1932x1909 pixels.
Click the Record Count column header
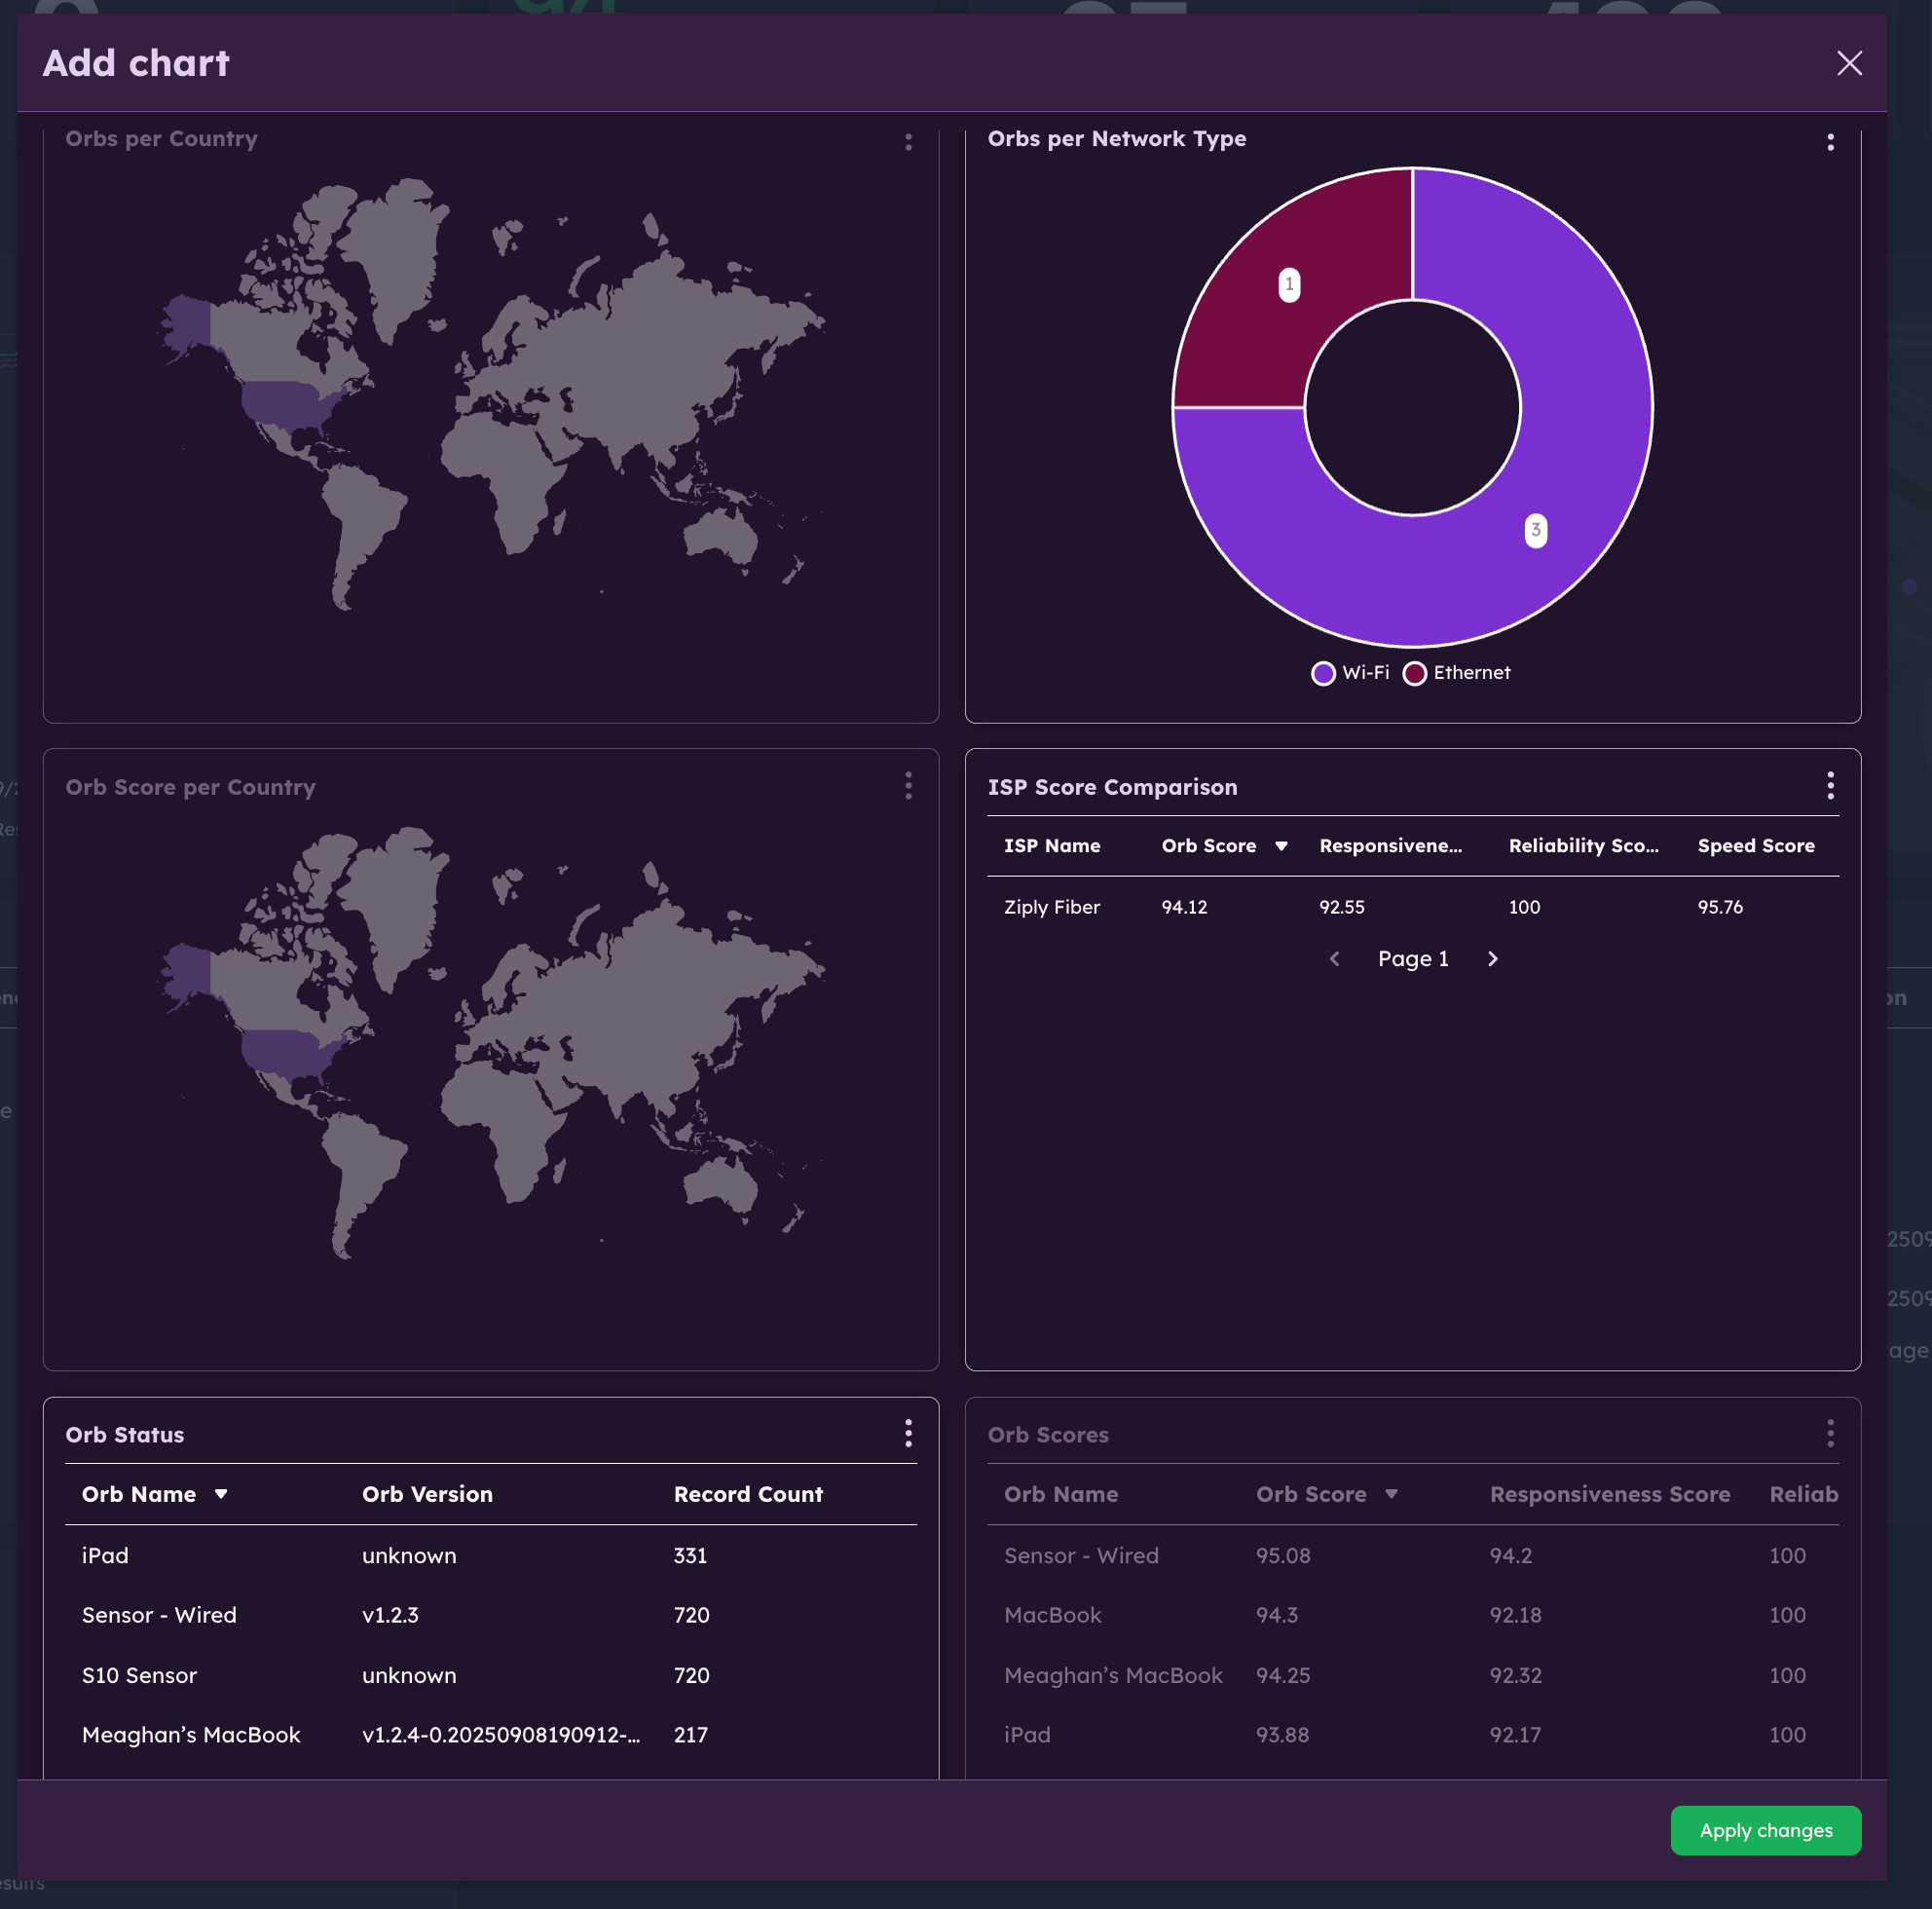747,1494
